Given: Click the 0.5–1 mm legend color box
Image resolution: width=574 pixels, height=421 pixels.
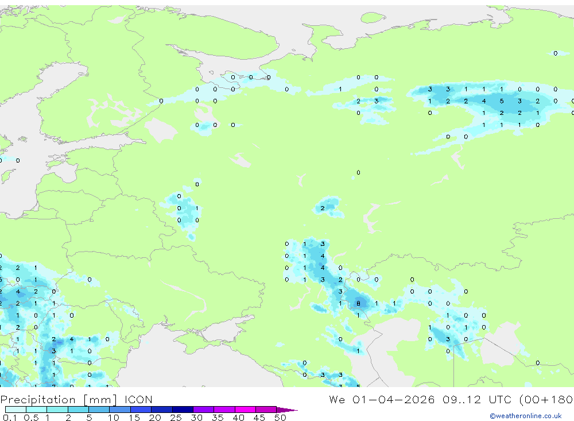Looking at the screenshot, I should click(37, 410).
